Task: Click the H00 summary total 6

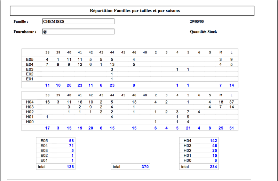Action: [216, 161]
